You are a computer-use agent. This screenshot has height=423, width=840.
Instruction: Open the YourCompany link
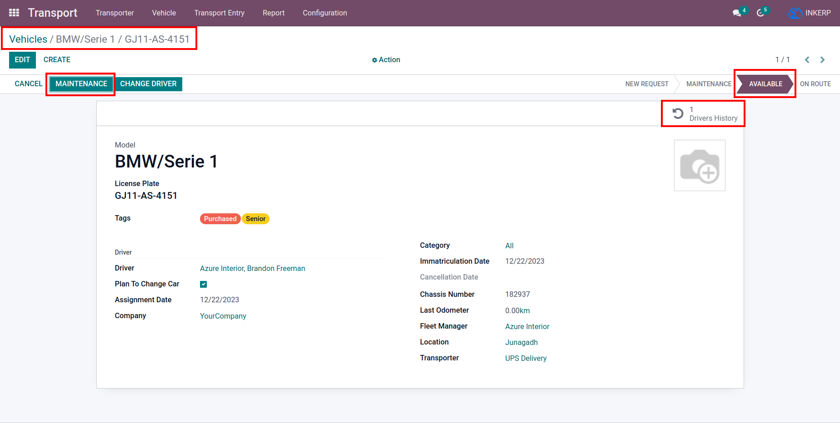(x=223, y=316)
